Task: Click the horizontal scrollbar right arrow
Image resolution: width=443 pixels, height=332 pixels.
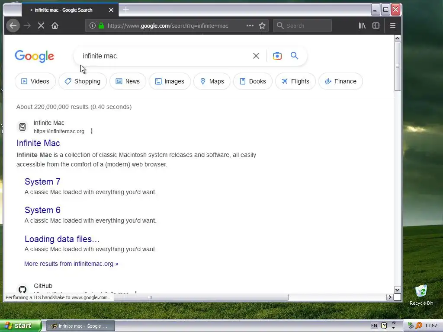Action: click(x=390, y=297)
